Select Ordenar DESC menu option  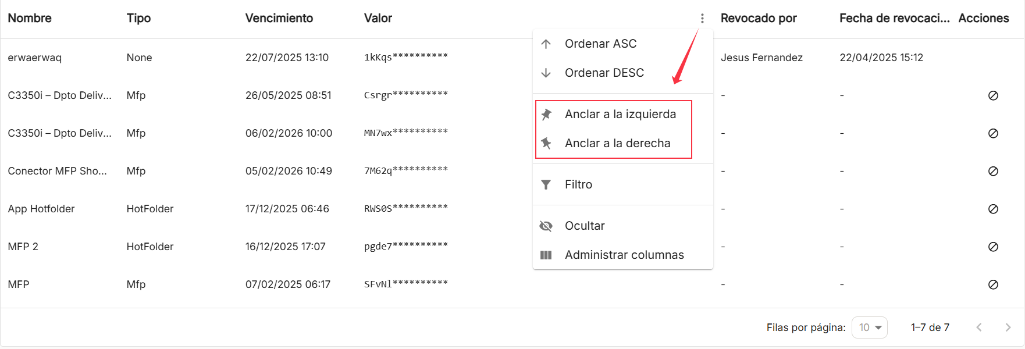[623, 73]
